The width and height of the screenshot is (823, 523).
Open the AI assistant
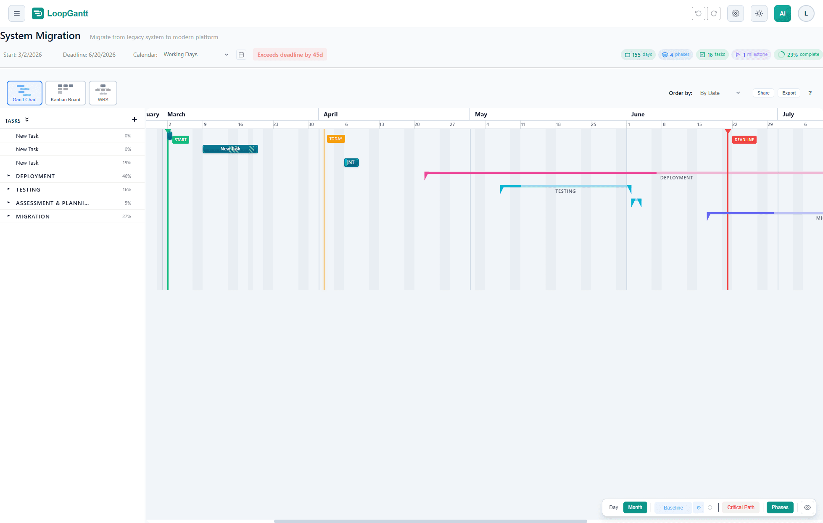[783, 13]
